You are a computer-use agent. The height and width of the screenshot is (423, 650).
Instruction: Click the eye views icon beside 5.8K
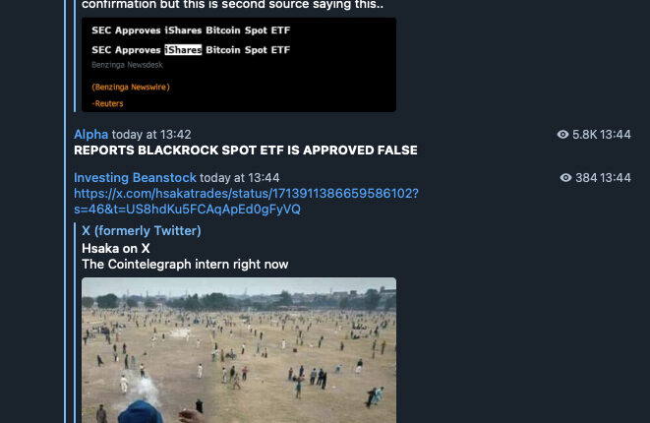562,135
